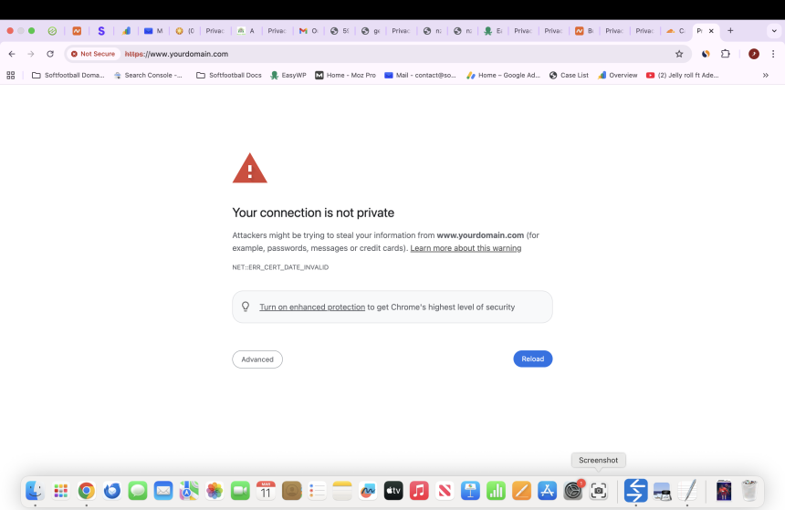Launch Screenshot app from the Dock
Screen dimensions: 785x510
pyautogui.click(x=599, y=491)
